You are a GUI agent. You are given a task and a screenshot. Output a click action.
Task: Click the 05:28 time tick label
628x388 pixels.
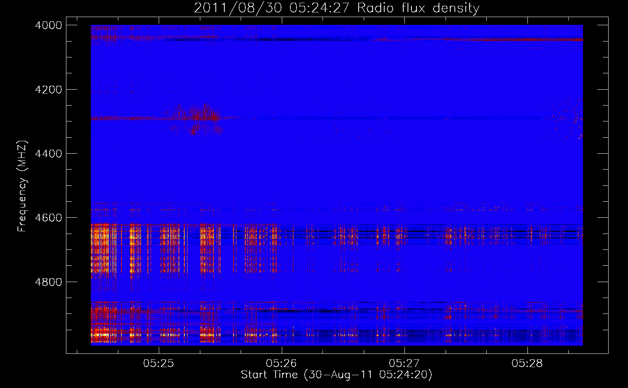527,364
